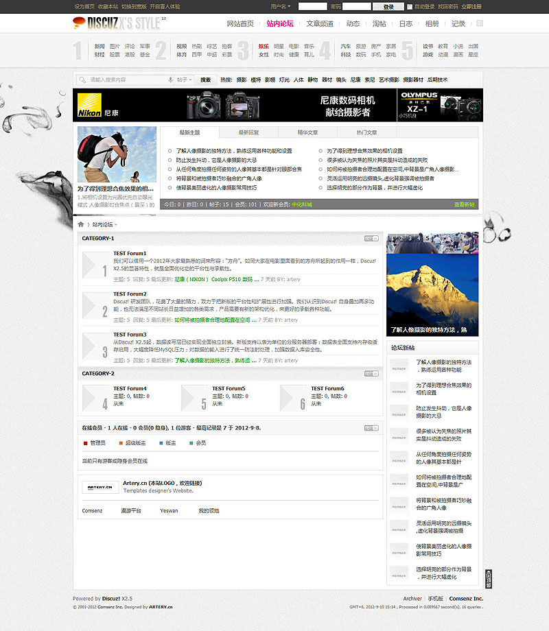Click 查看新帖 link in the stats bar
The image size is (549, 631).
[x=464, y=204]
